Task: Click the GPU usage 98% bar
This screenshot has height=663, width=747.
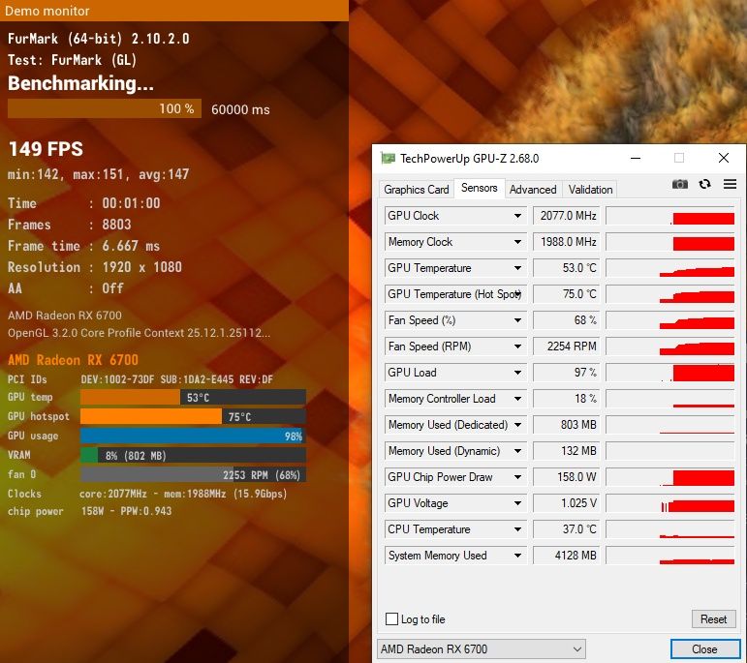Action: [193, 436]
